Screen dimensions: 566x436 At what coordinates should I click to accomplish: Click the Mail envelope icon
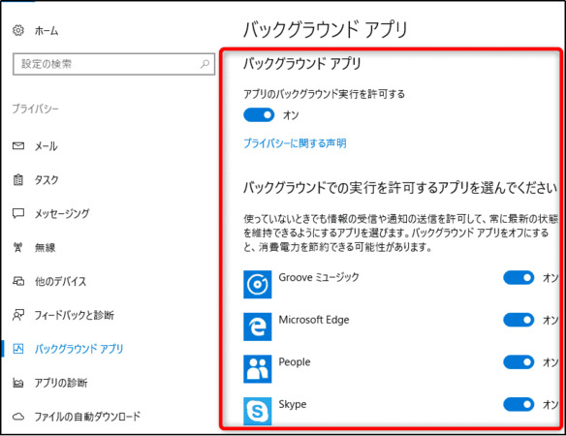click(x=18, y=145)
